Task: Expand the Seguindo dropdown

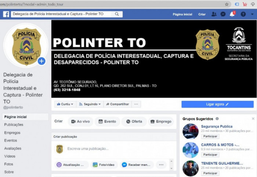Action: pyautogui.click(x=90, y=104)
